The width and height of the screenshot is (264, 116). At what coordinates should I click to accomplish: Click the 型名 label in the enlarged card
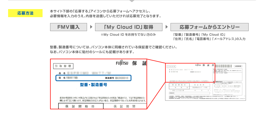click(x=62, y=78)
